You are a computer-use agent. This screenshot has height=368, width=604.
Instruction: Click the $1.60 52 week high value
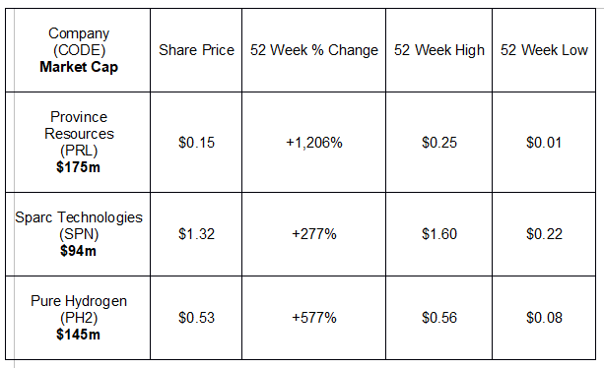(x=439, y=234)
